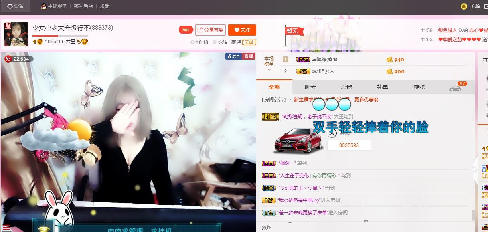Image resolution: width=488 pixels, height=232 pixels.
Task: Click the 2富 badge in chat
Action: 269,212
